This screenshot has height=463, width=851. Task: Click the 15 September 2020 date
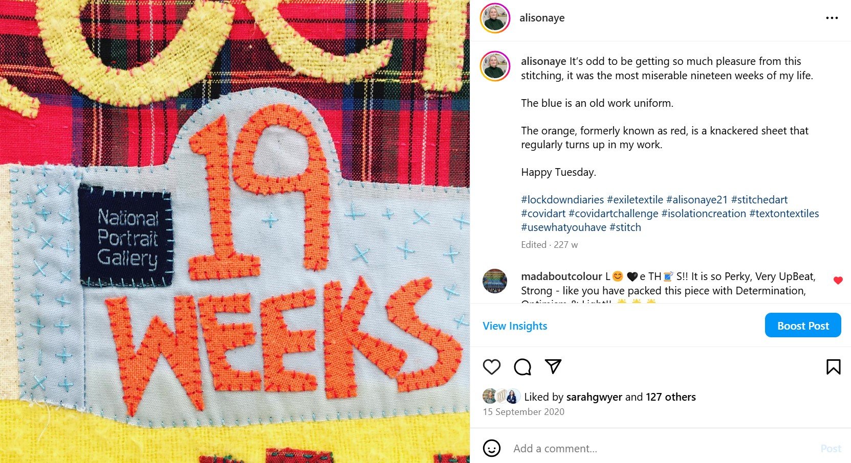523,412
